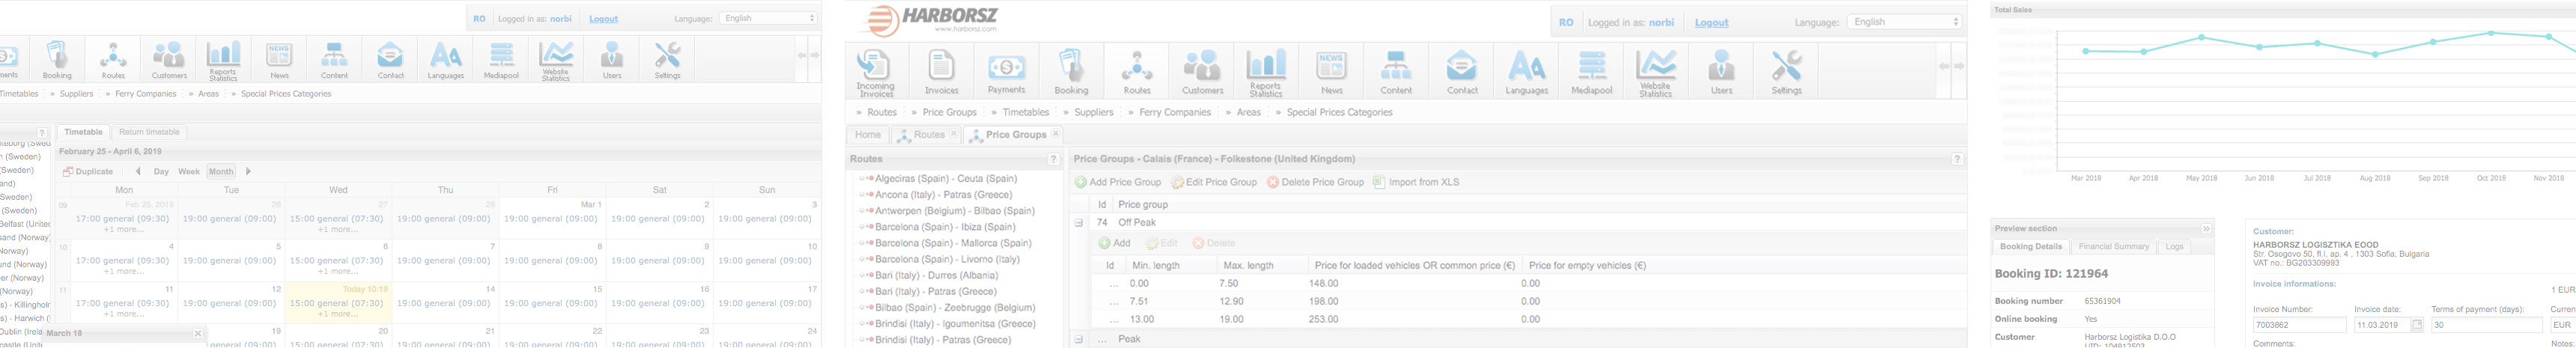Collapse the Off Peak price group row

pyautogui.click(x=1078, y=223)
